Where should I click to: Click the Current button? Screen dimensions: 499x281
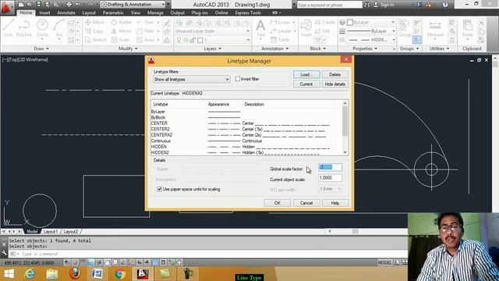pos(306,84)
